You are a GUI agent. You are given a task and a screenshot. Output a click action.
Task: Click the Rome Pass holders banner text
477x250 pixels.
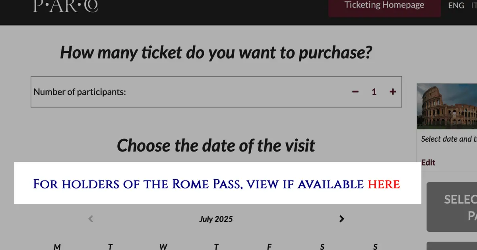[x=217, y=184]
